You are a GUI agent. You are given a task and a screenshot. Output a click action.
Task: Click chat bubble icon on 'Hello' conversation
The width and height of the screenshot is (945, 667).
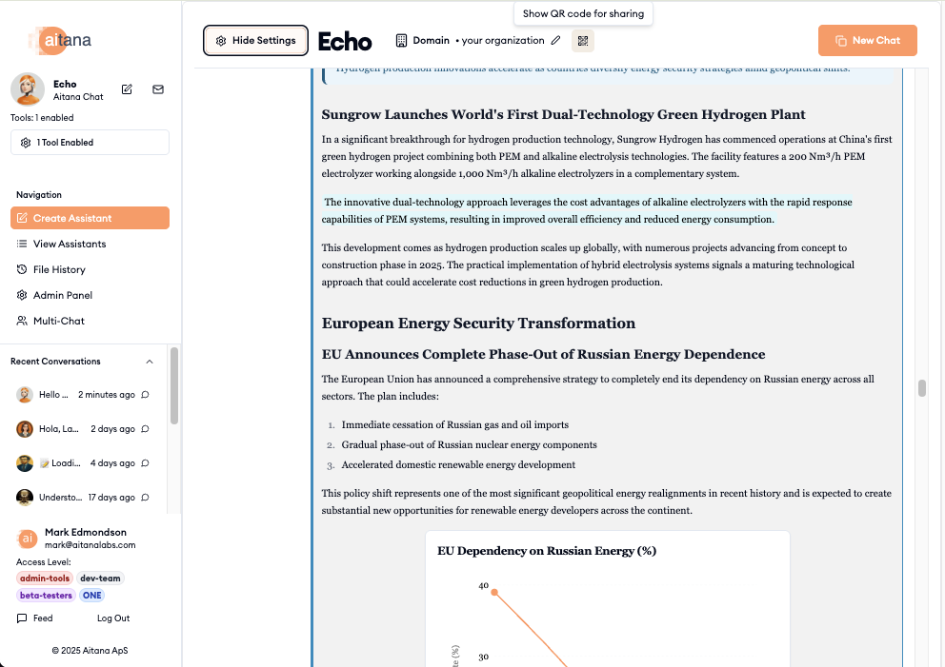click(145, 395)
